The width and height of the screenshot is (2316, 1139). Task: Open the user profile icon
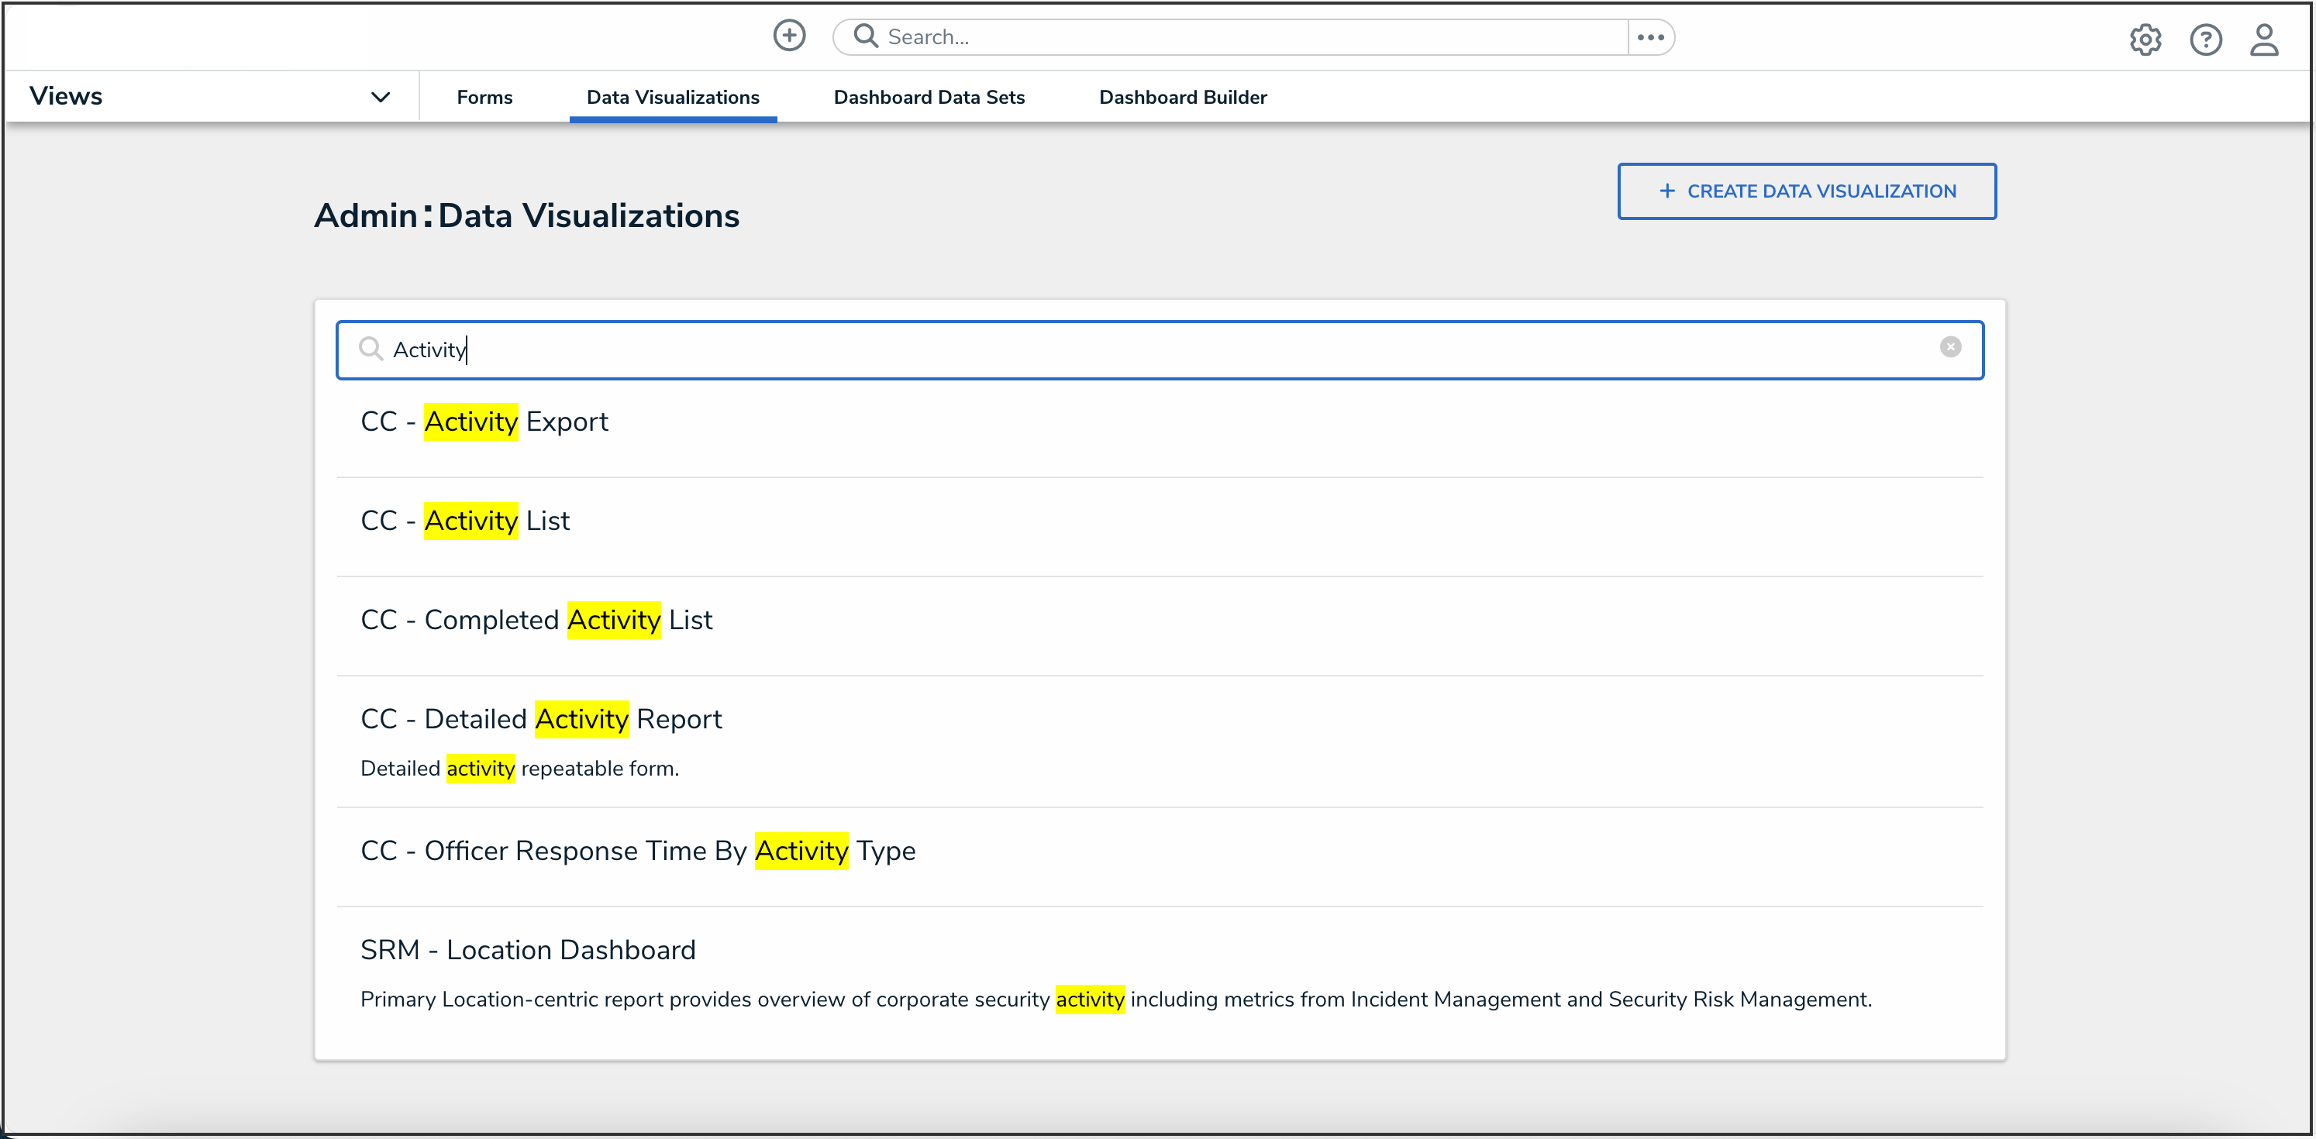[x=2263, y=40]
